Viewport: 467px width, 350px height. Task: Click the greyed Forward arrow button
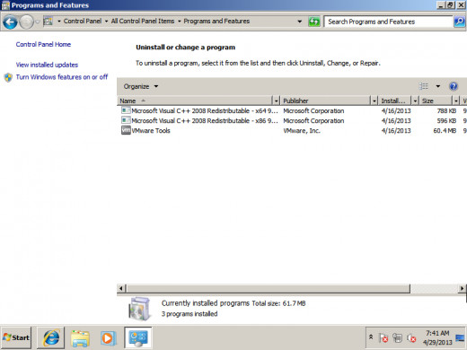tap(27, 22)
